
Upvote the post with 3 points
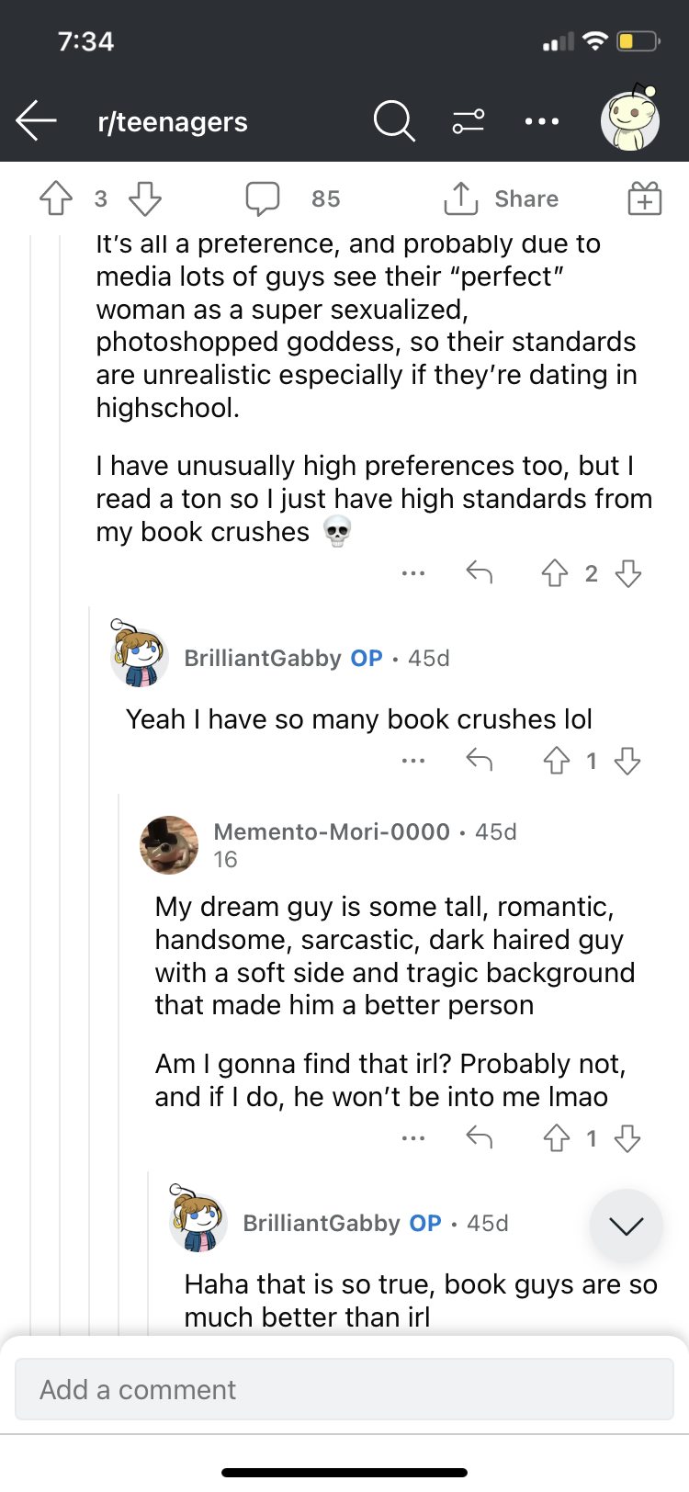(56, 198)
